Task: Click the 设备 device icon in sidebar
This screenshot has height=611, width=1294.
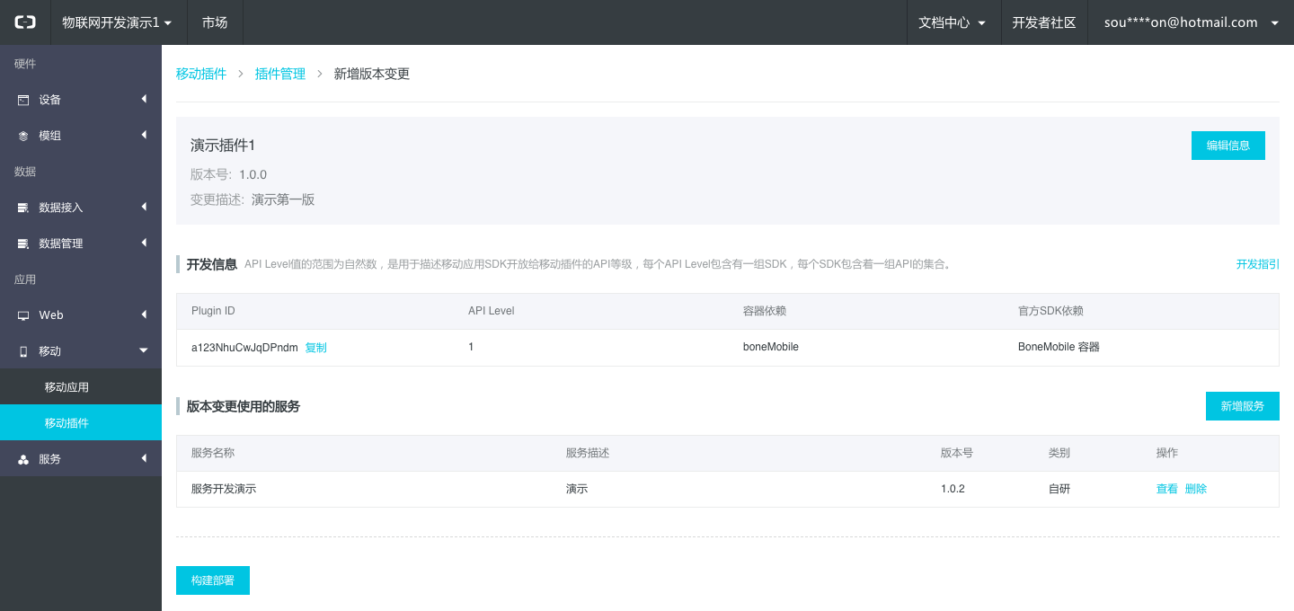Action: coord(23,100)
